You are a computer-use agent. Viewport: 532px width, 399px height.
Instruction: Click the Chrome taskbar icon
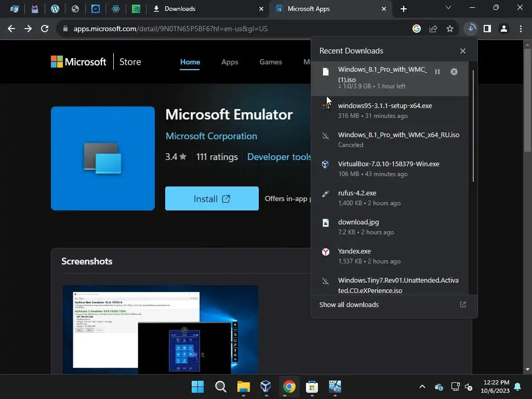click(289, 387)
